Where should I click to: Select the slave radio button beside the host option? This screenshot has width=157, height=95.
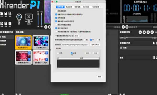coord(72,53)
